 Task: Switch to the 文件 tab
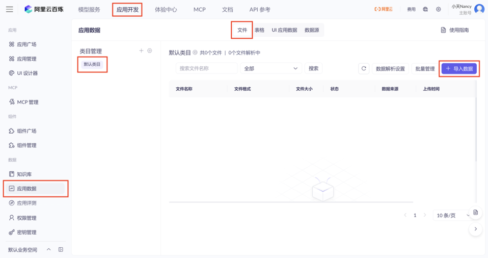pyautogui.click(x=242, y=30)
